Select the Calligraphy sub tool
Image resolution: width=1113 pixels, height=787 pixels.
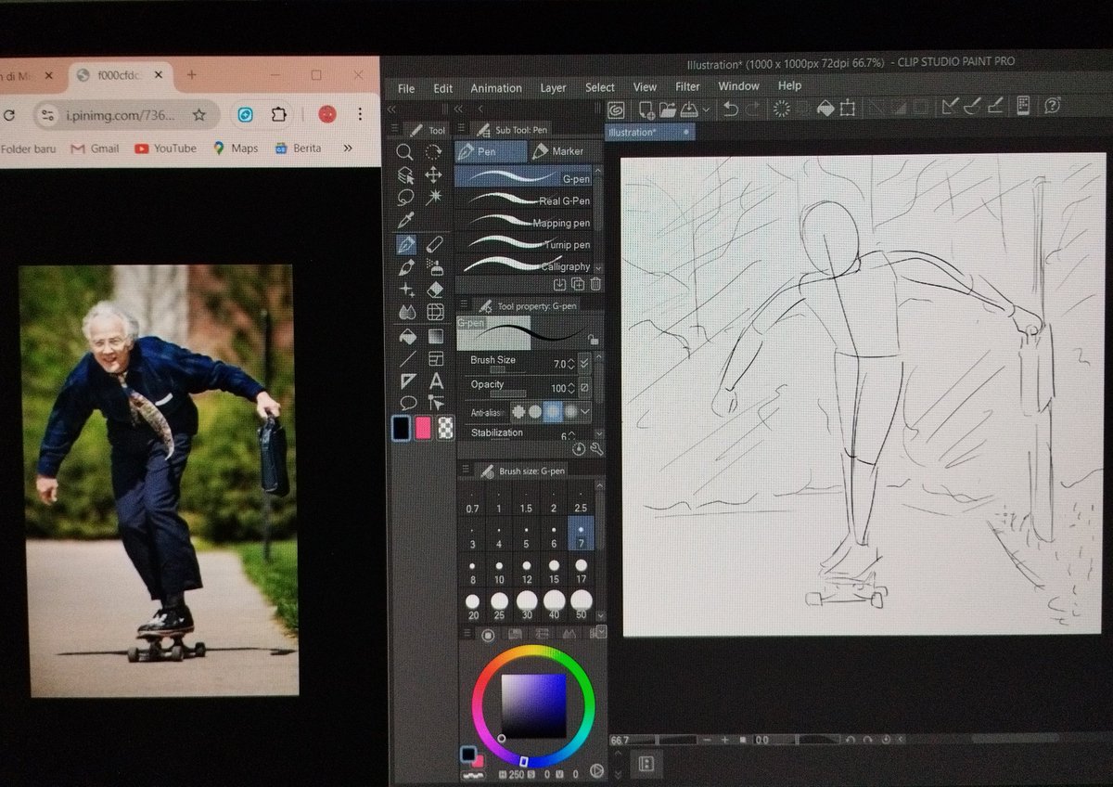(523, 265)
